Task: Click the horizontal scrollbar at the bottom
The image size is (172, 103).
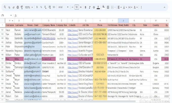Action: tap(71, 101)
